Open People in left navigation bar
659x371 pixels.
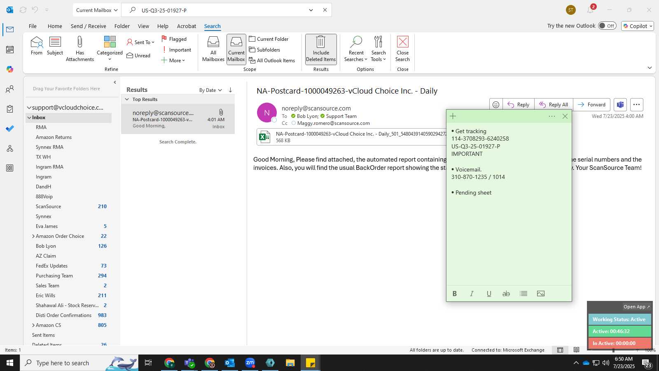click(x=10, y=89)
